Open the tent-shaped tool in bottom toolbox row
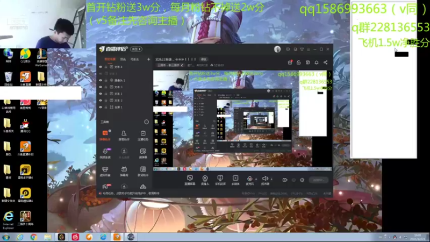This screenshot has width=430, height=242. pyautogui.click(x=143, y=187)
